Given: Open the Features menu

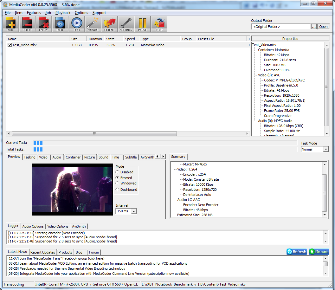Looking at the screenshot, I should click(x=34, y=13).
